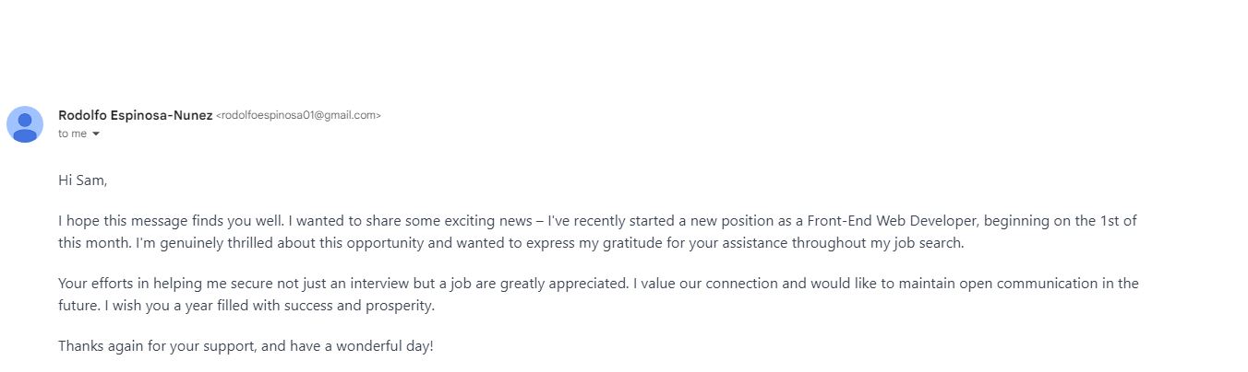Click the phrase "Front-End Web Developer"

(x=884, y=221)
